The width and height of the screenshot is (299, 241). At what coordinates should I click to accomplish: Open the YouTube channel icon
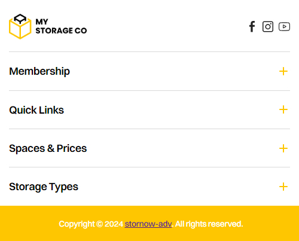click(x=284, y=26)
